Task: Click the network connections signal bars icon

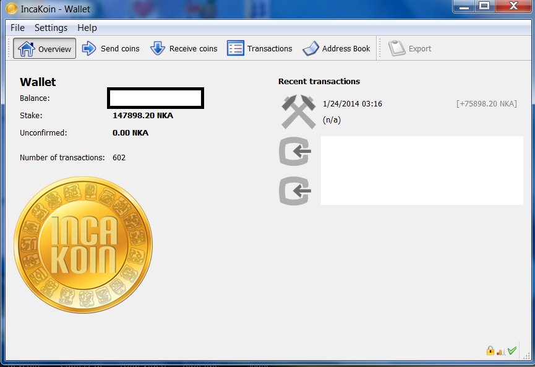Action: [x=501, y=351]
